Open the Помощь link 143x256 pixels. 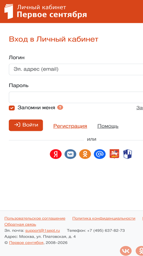108,126
